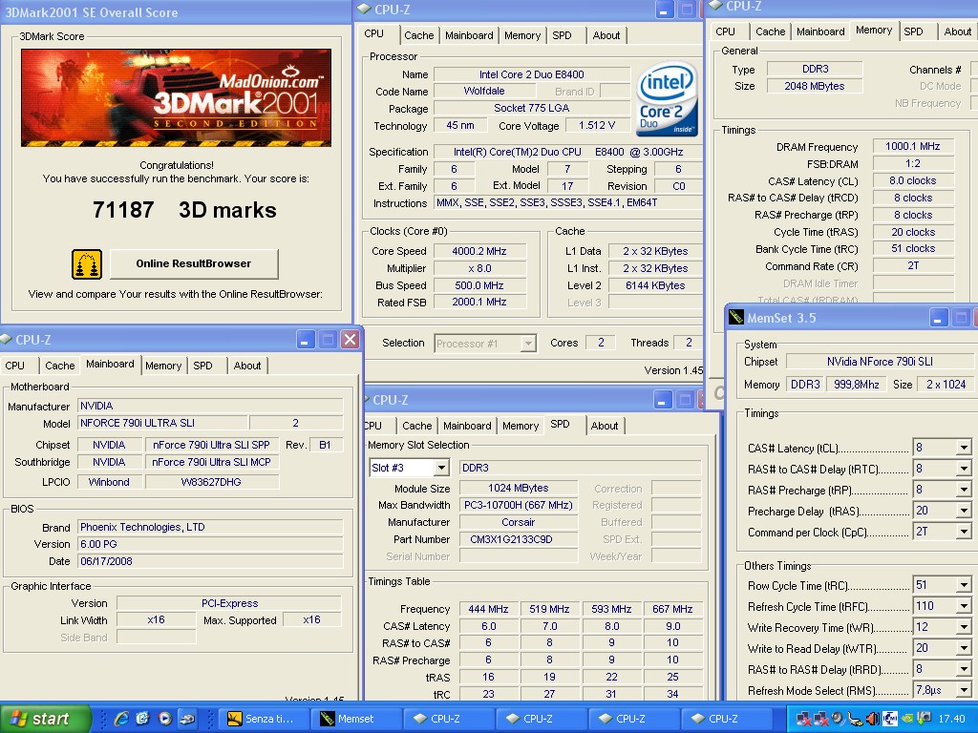Open the Online ResultBrowser
This screenshot has height=733, width=978.
(x=194, y=263)
